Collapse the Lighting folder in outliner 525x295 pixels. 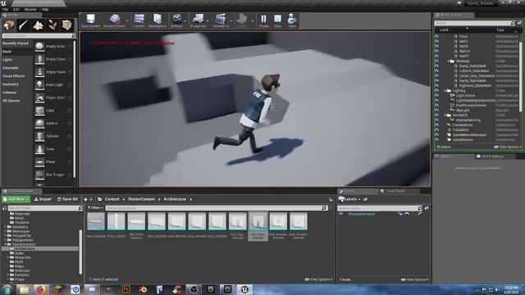[x=445, y=91]
